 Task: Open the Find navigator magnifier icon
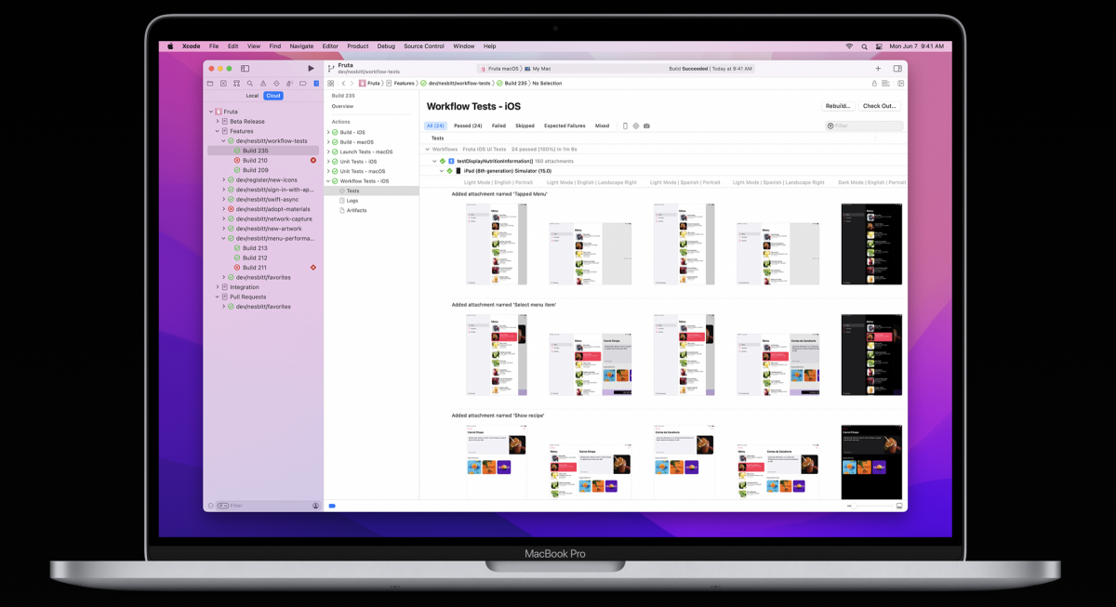click(x=250, y=84)
